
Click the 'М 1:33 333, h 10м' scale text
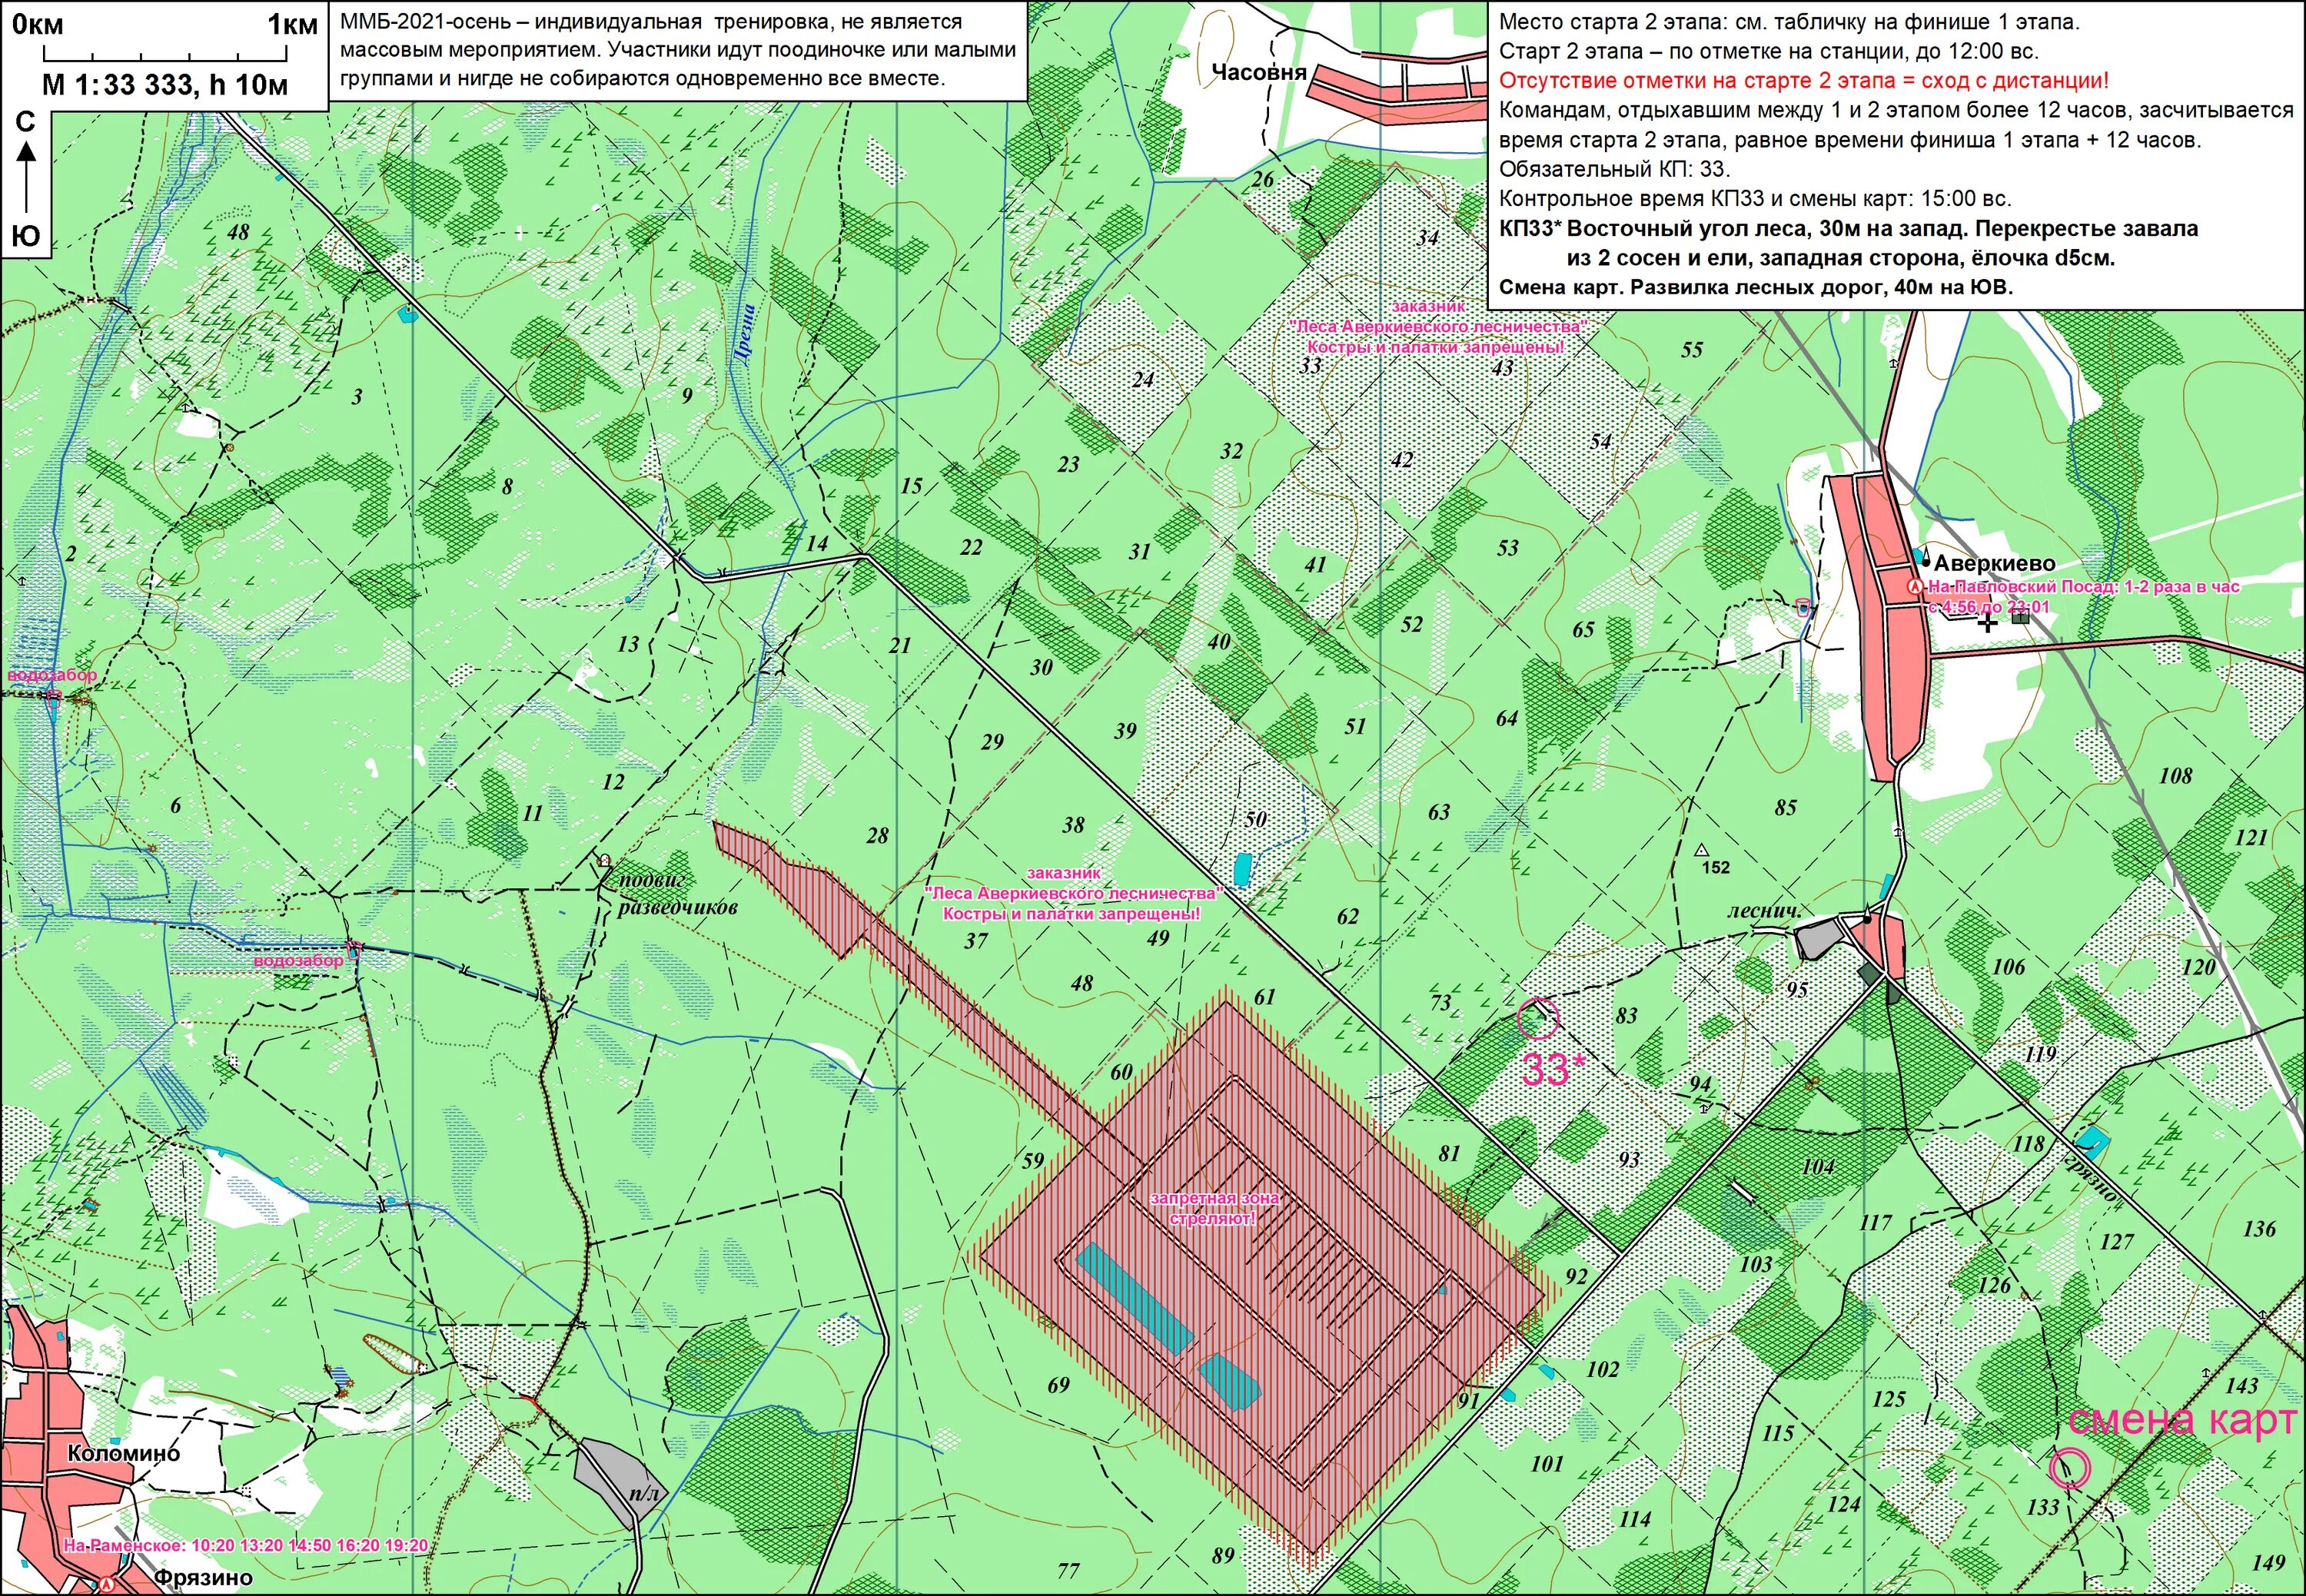coord(165,85)
